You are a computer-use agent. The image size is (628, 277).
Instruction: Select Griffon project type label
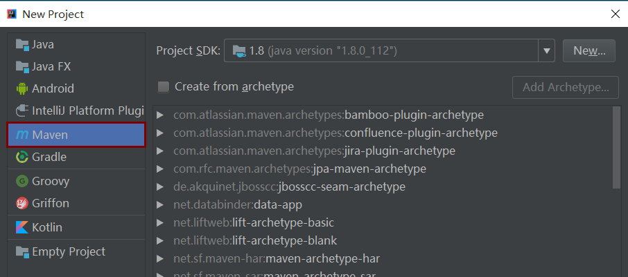click(x=51, y=203)
